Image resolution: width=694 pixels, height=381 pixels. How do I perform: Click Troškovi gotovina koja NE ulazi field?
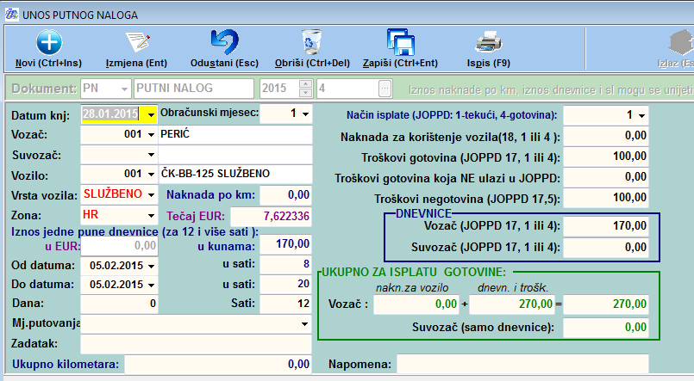pos(605,177)
